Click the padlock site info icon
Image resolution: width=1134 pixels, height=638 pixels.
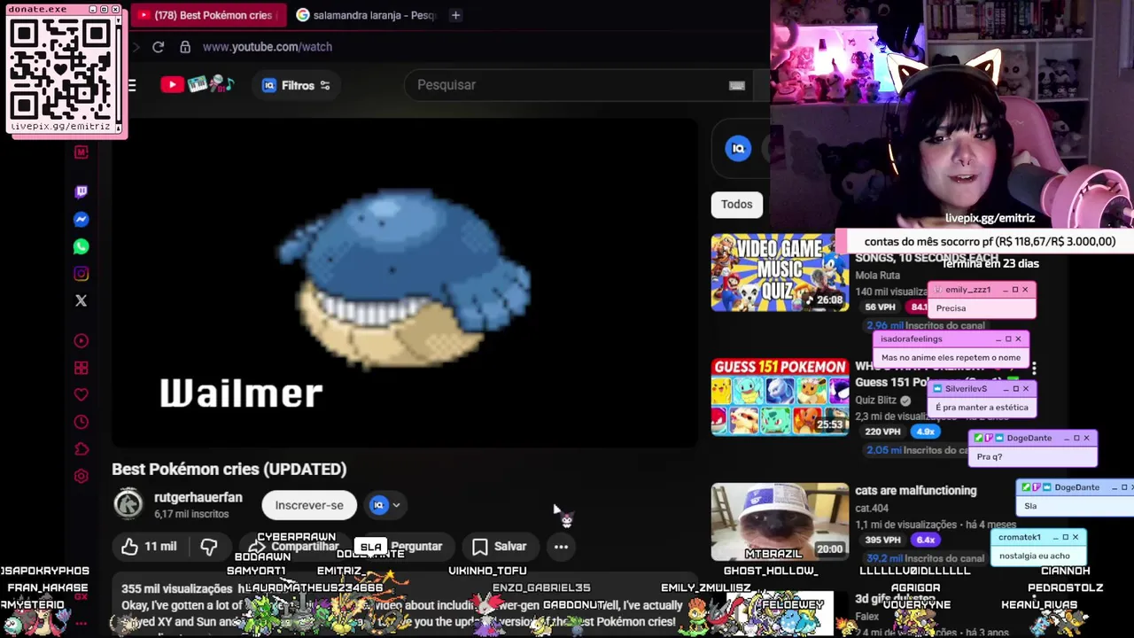(x=184, y=47)
